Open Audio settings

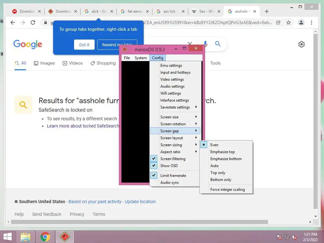tap(175, 86)
